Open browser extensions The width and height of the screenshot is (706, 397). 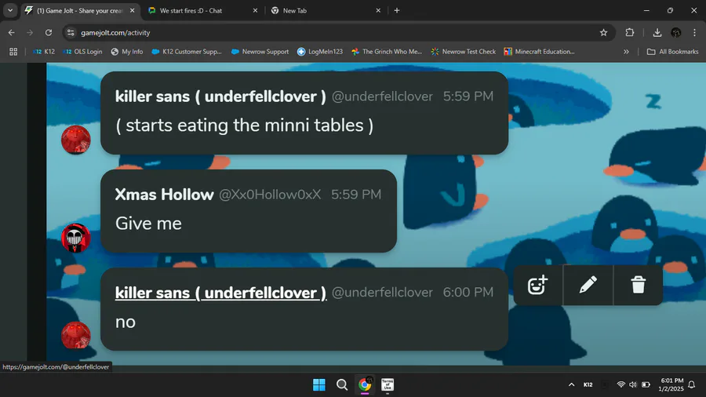coord(629,32)
